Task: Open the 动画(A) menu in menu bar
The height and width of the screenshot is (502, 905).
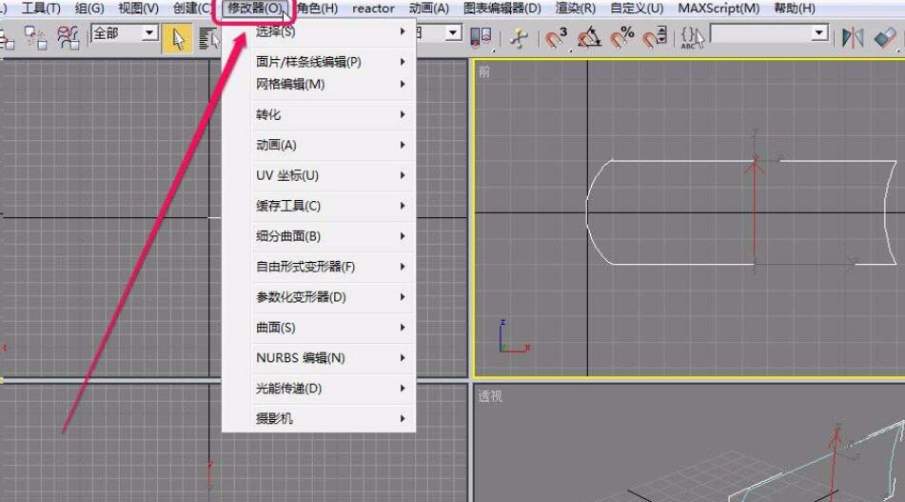Action: point(429,8)
